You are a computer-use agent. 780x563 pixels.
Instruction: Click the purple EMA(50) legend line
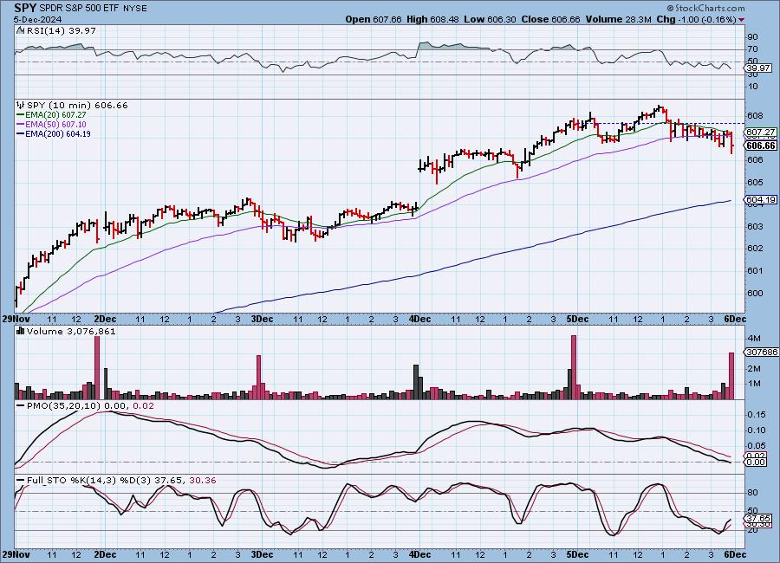[21, 125]
